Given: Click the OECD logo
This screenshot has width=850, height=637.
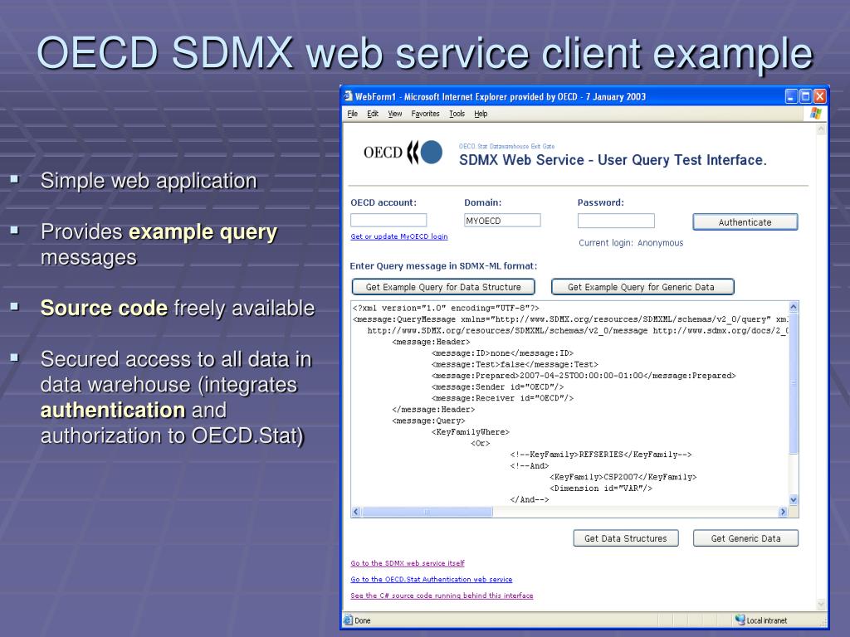Looking at the screenshot, I should (x=403, y=153).
